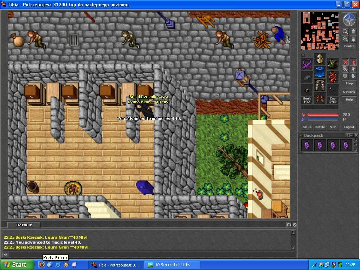Click the fourth purple rune in Backpack
The height and width of the screenshot is (270, 360).
[346, 145]
